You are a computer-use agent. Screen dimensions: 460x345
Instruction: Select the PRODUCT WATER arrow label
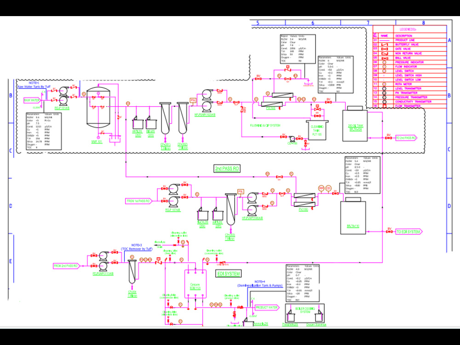click(267, 308)
